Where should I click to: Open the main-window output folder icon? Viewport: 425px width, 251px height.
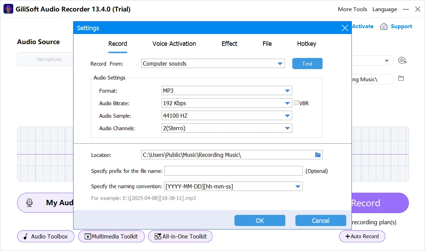coord(401,78)
